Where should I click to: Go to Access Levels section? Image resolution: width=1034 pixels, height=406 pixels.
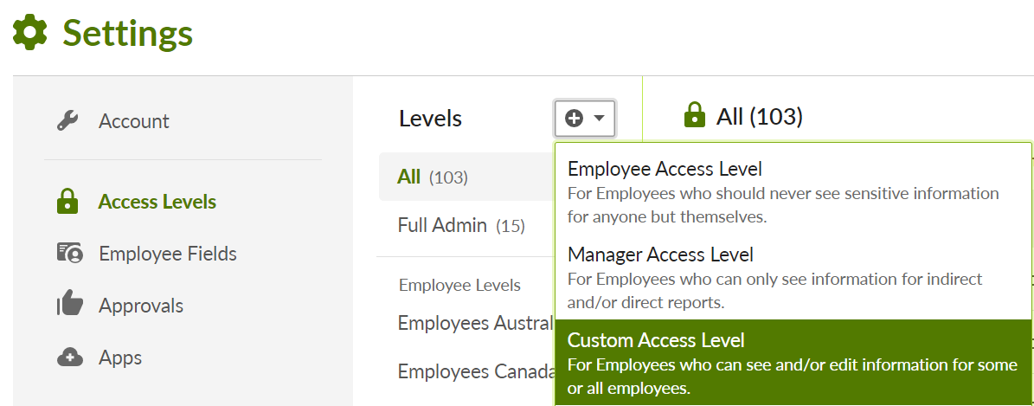[x=157, y=203]
